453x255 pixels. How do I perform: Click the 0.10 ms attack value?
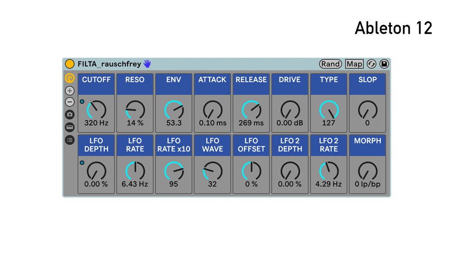(213, 123)
